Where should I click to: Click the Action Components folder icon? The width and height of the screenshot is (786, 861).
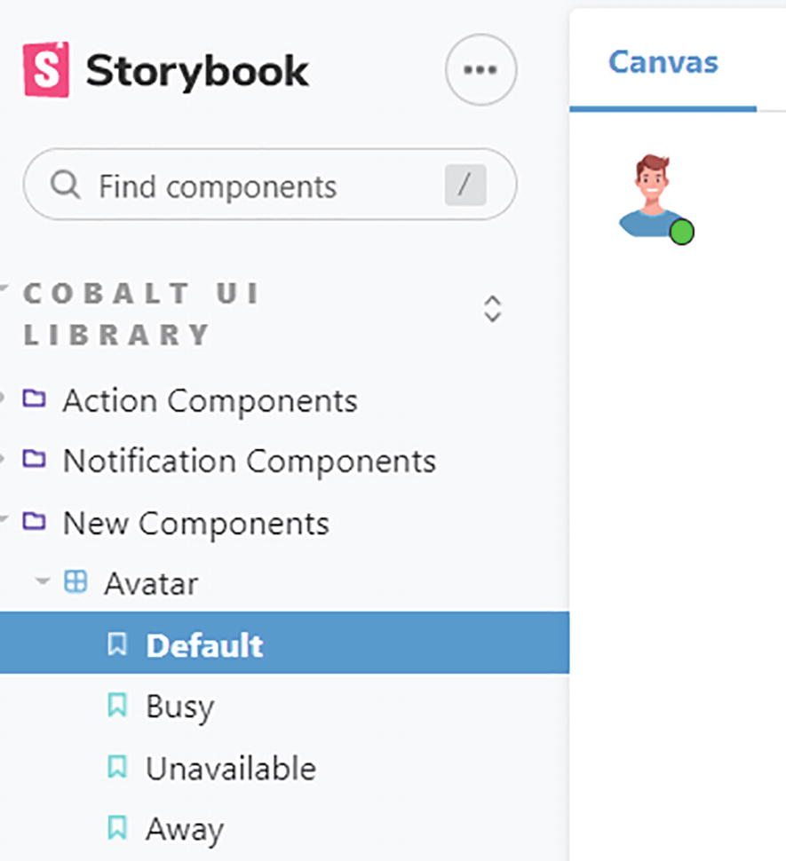(x=34, y=399)
